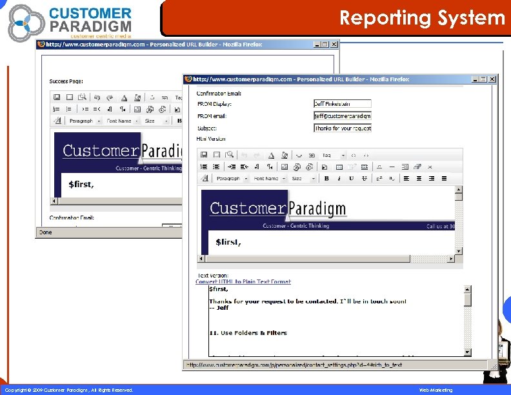
Task: Click the text color icon in Success Page editor
Action: [x=124, y=97]
